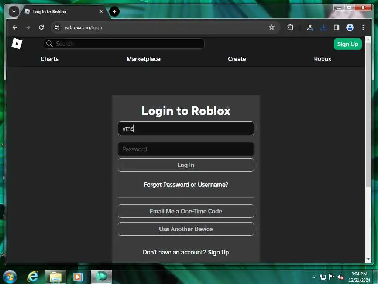Click the Log In button
378x284 pixels.
pos(186,165)
